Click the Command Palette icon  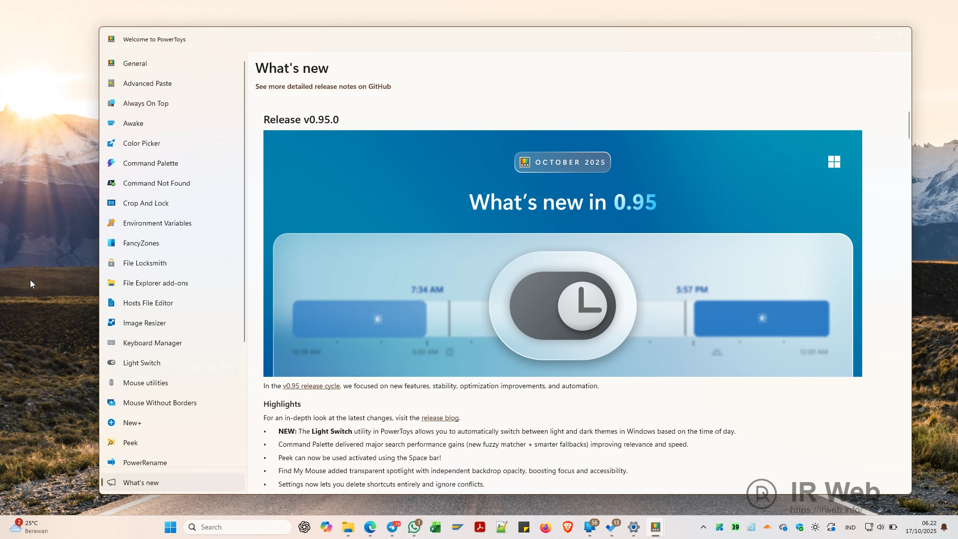(x=111, y=163)
